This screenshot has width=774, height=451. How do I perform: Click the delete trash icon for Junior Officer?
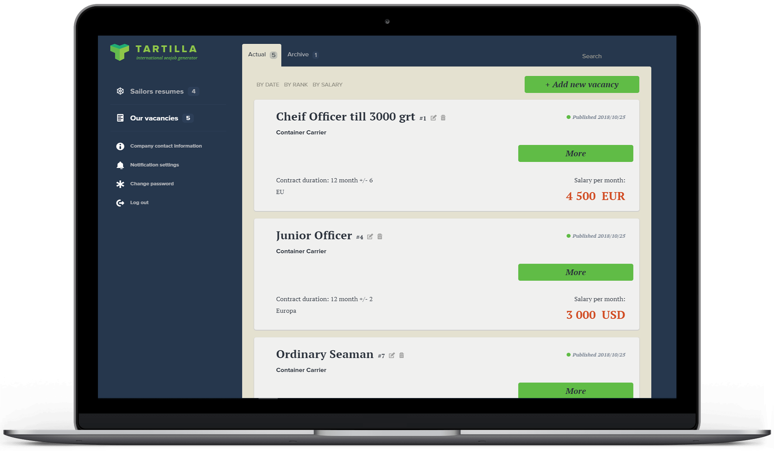[x=380, y=236]
